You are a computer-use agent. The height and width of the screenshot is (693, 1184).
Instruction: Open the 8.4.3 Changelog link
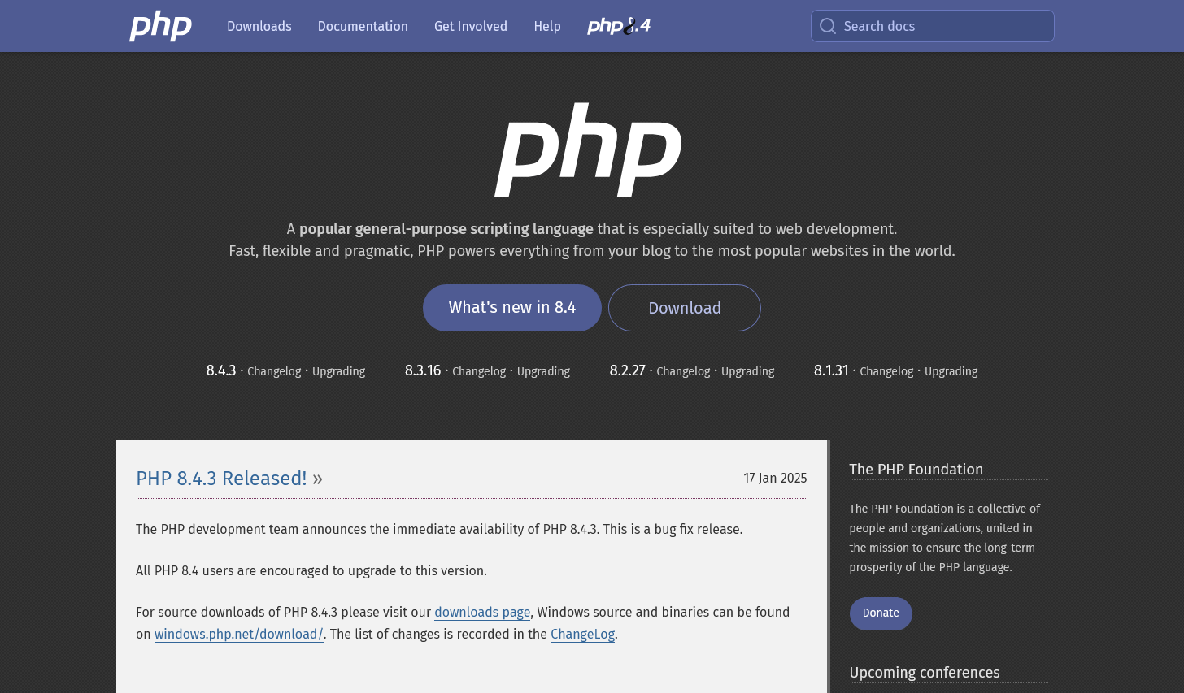tap(274, 371)
